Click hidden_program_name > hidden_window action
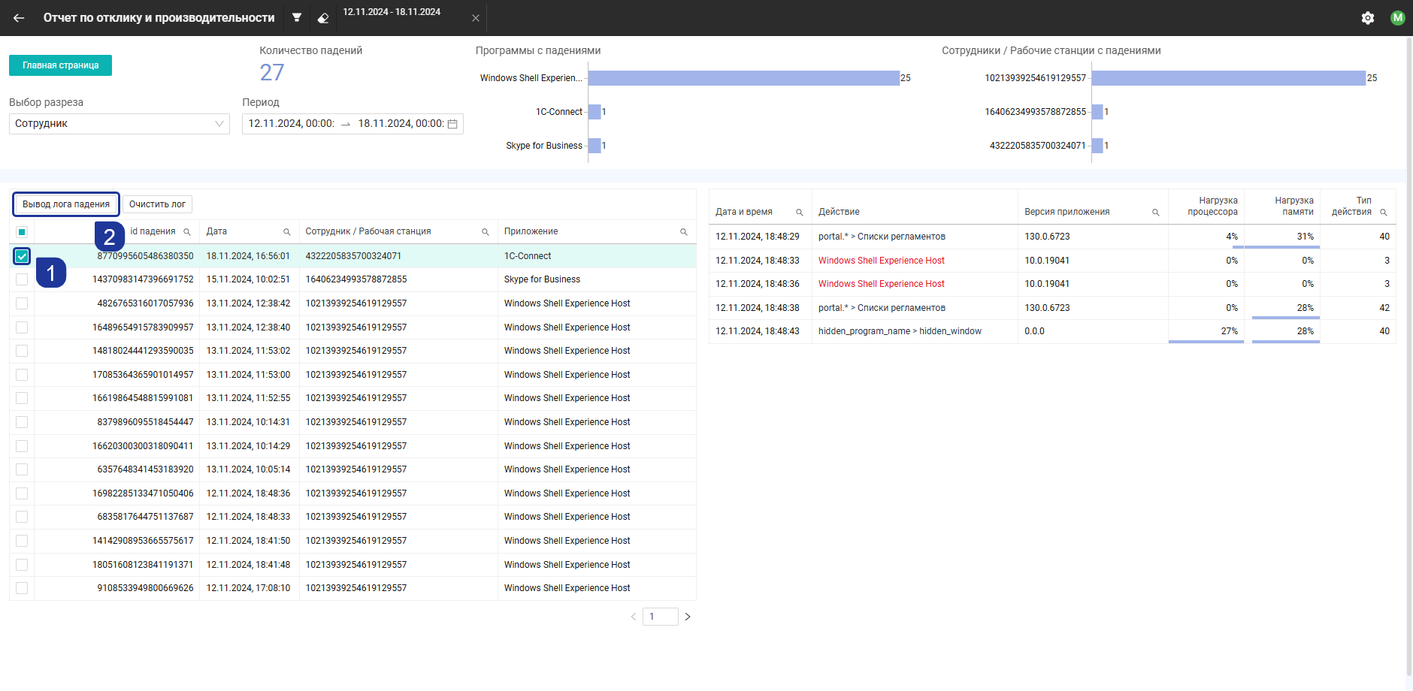This screenshot has height=691, width=1413. pos(900,331)
